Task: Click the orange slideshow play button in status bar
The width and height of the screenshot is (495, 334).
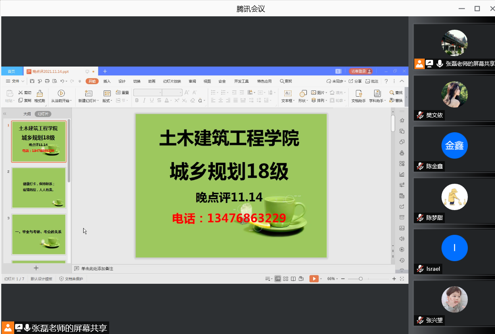Action: (x=314, y=279)
